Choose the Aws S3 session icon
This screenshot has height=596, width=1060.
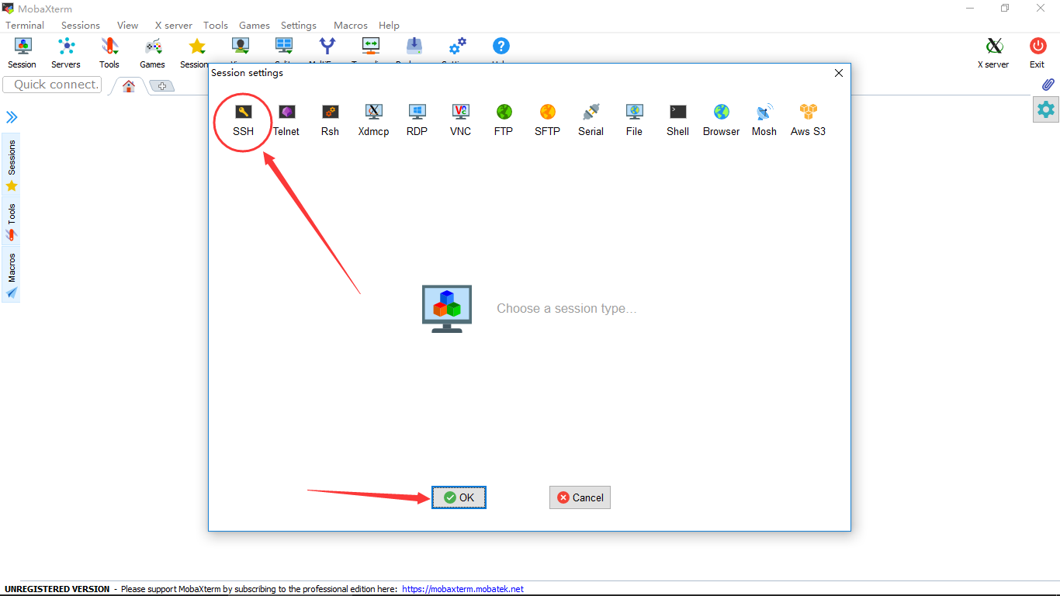(808, 120)
